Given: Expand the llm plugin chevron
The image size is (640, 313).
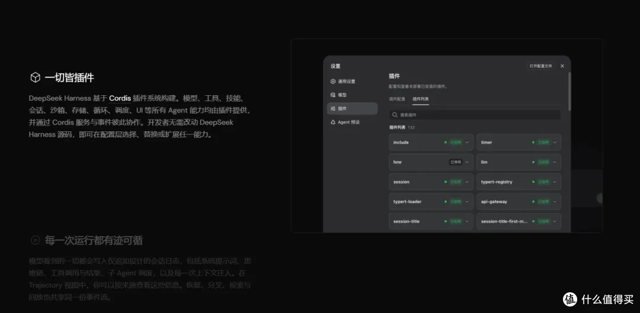Looking at the screenshot, I should click(x=555, y=162).
